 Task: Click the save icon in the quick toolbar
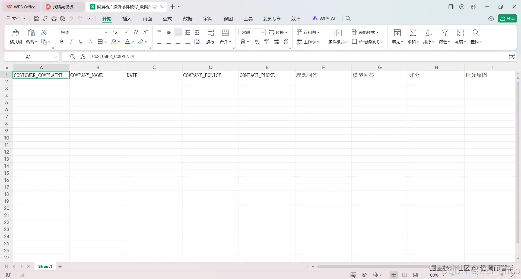37,19
